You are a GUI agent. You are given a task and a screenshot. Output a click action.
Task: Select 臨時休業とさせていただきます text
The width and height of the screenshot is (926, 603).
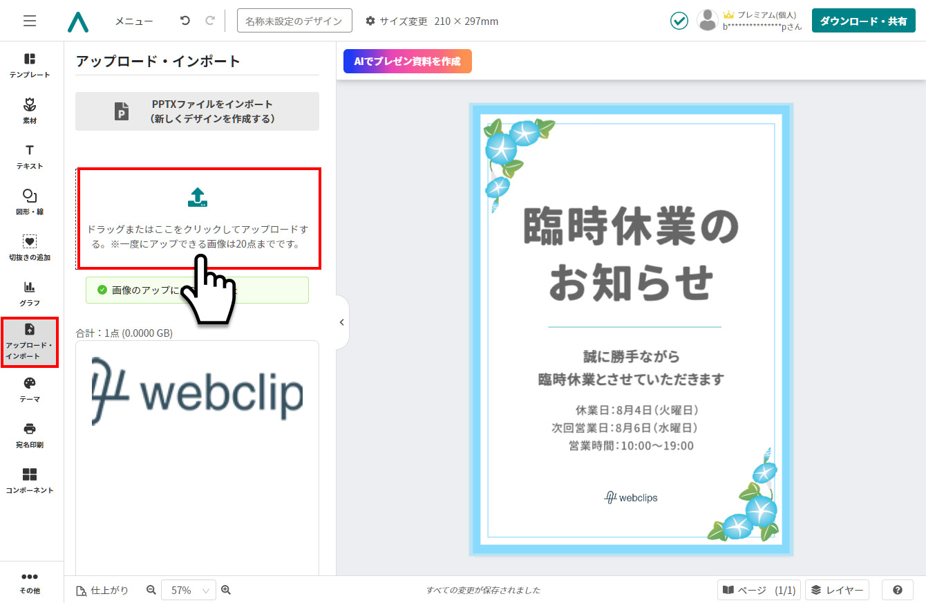pyautogui.click(x=631, y=380)
